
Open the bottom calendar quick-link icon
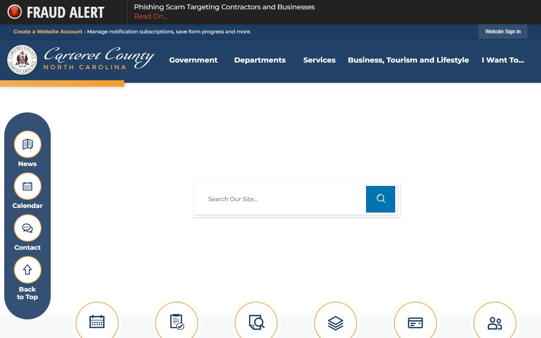(x=97, y=322)
